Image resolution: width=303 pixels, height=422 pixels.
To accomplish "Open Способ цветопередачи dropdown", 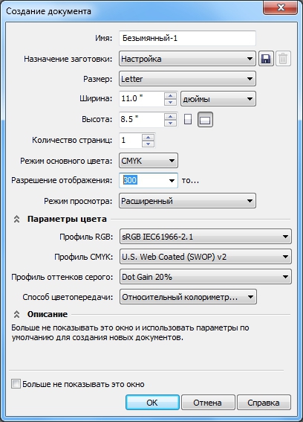I will 188,297.
